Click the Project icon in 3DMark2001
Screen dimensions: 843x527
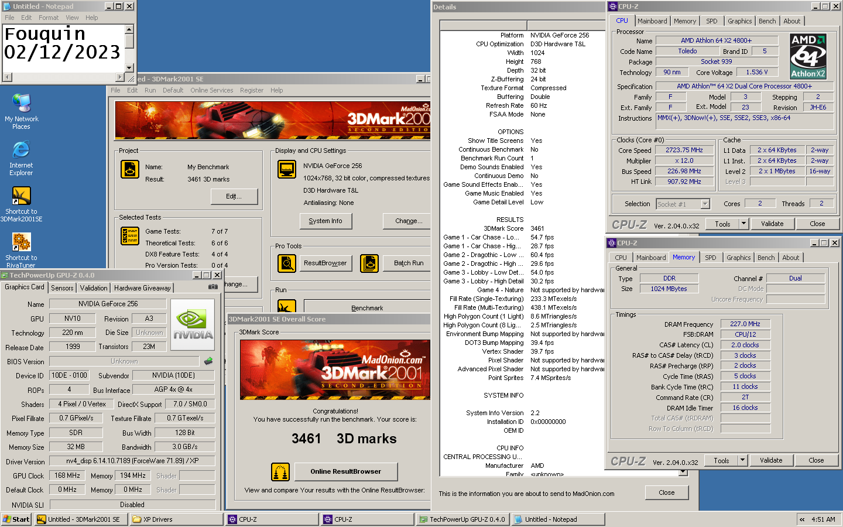point(130,169)
